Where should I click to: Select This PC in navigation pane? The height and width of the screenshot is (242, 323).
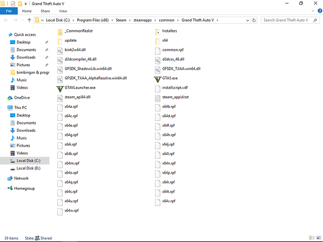tap(20, 107)
